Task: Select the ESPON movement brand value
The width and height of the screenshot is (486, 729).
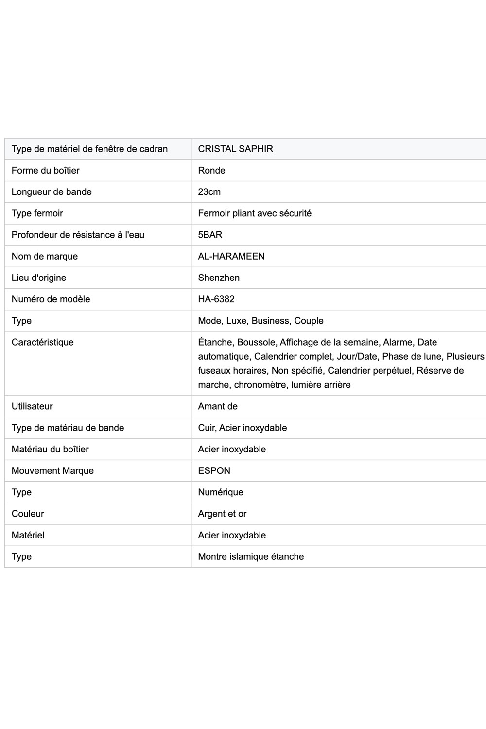Action: [x=214, y=470]
